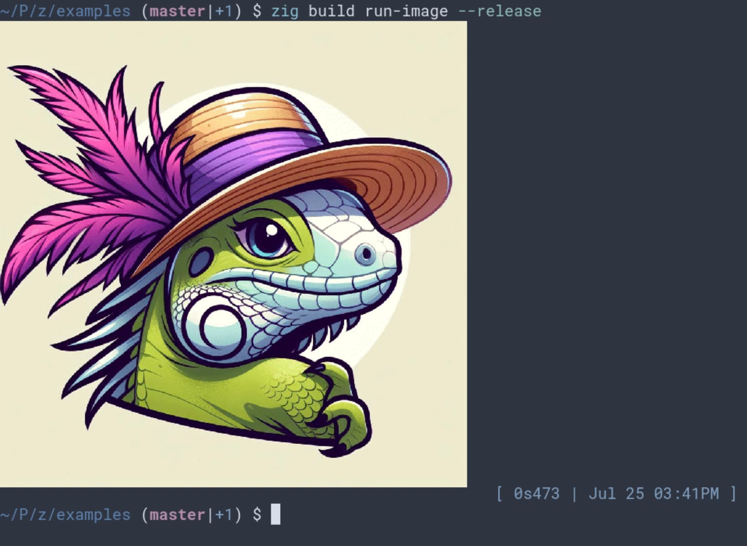
Task: Click the ~/P/z/examples path on the top line
Action: click(x=65, y=11)
